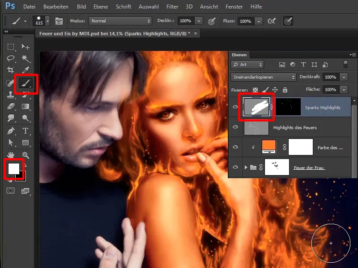Open Ineinanderkopieren blend mode dropdown
The height and width of the screenshot is (268, 358).
pyautogui.click(x=264, y=77)
